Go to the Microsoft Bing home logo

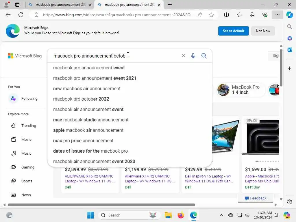click(x=25, y=56)
